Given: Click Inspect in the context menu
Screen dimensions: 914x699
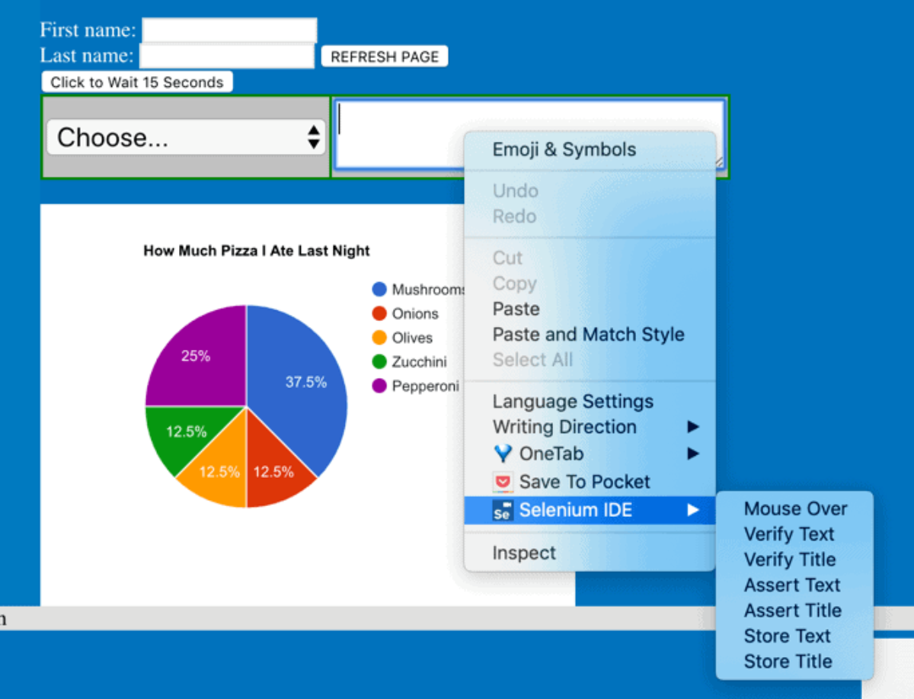Looking at the screenshot, I should [524, 553].
